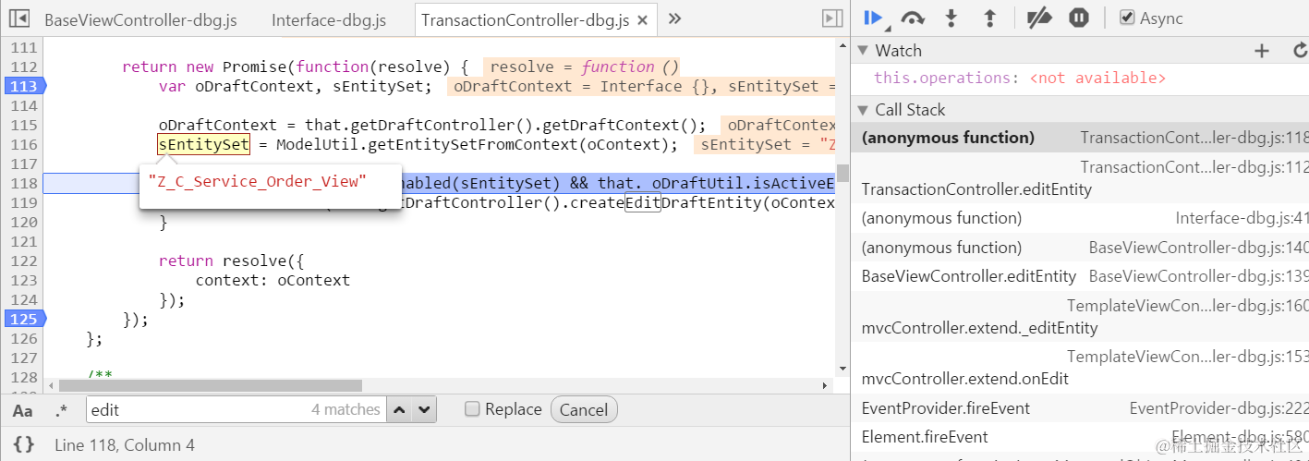Toggle regular expression (.*) search option
1309x461 pixels.
[x=62, y=410]
